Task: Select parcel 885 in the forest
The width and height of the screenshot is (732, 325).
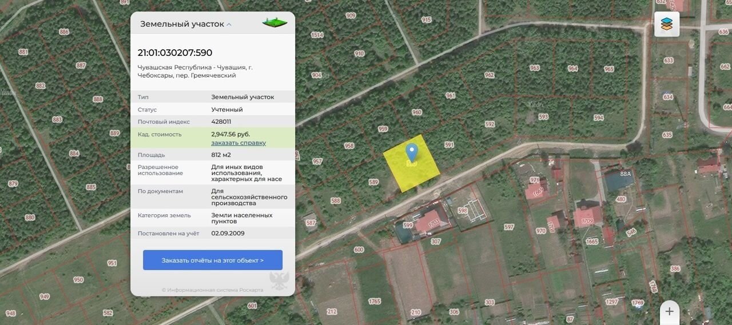Action: pyautogui.click(x=91, y=187)
